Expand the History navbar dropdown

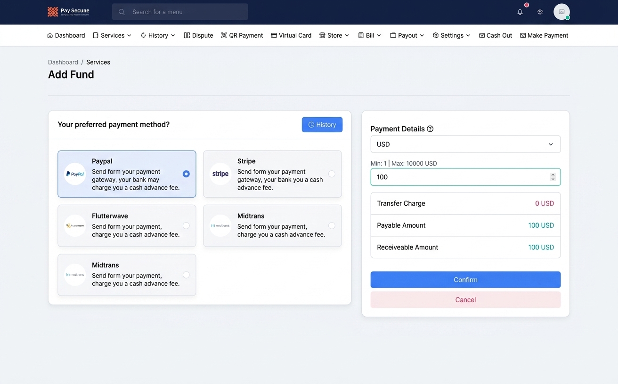[x=158, y=35]
